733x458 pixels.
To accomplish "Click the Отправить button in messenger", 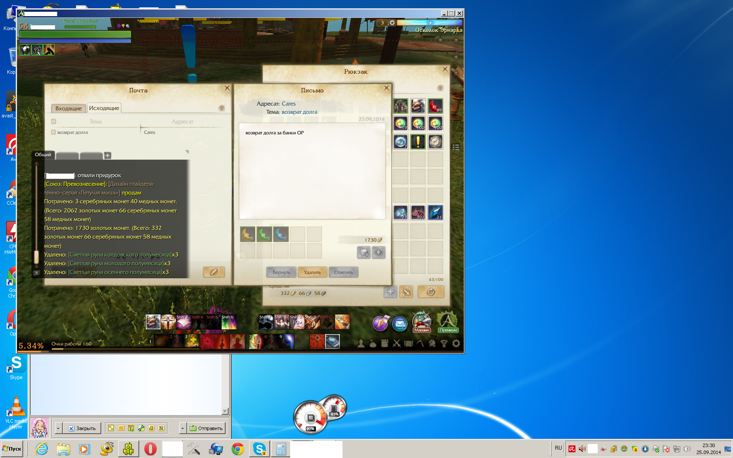I will (206, 428).
